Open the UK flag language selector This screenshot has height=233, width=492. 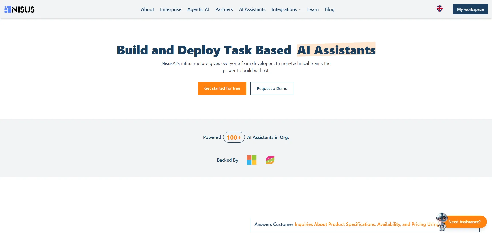click(x=439, y=9)
